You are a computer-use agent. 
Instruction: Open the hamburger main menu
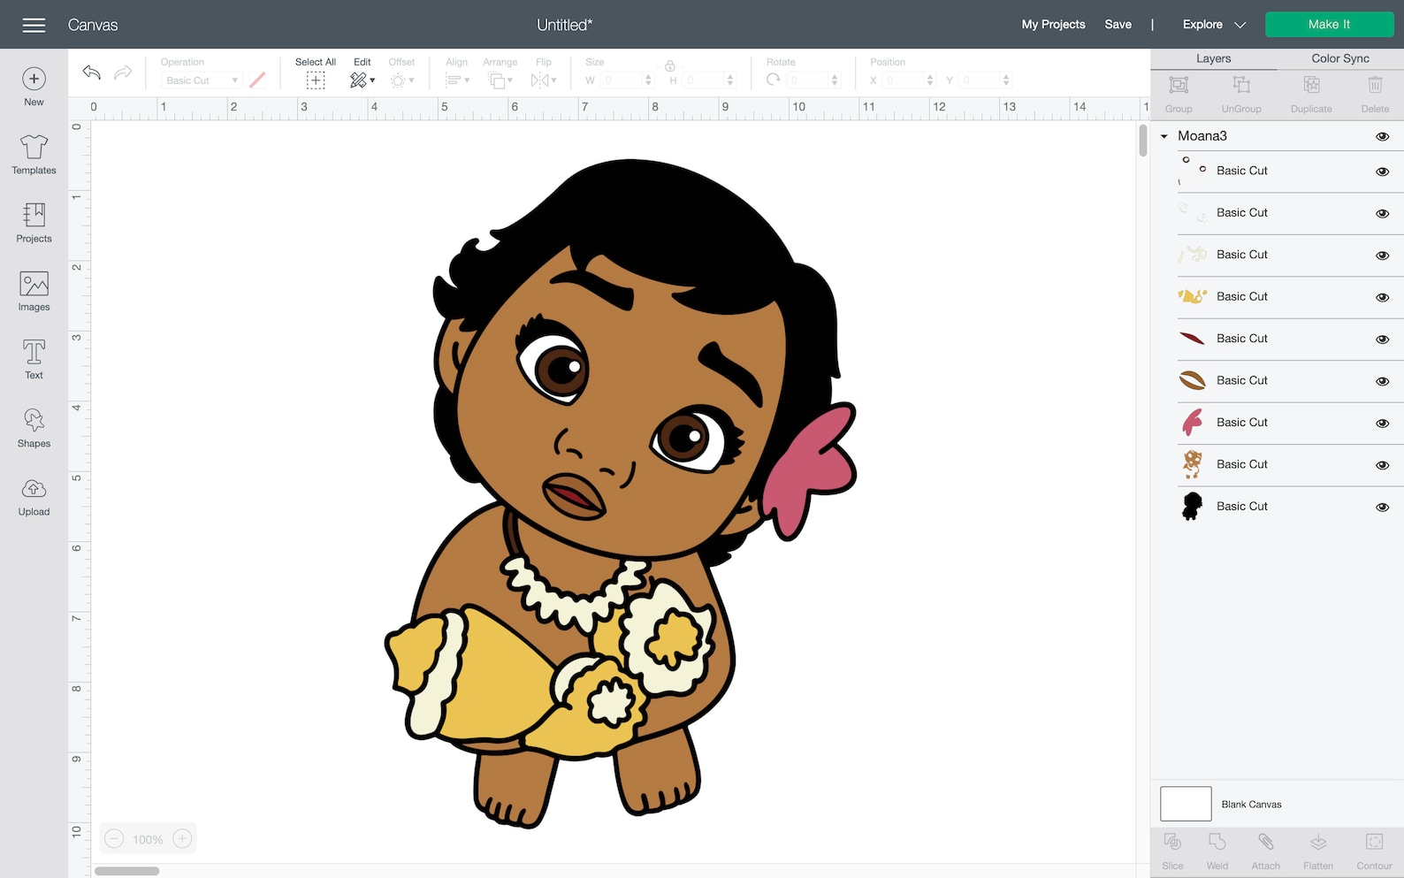34,25
